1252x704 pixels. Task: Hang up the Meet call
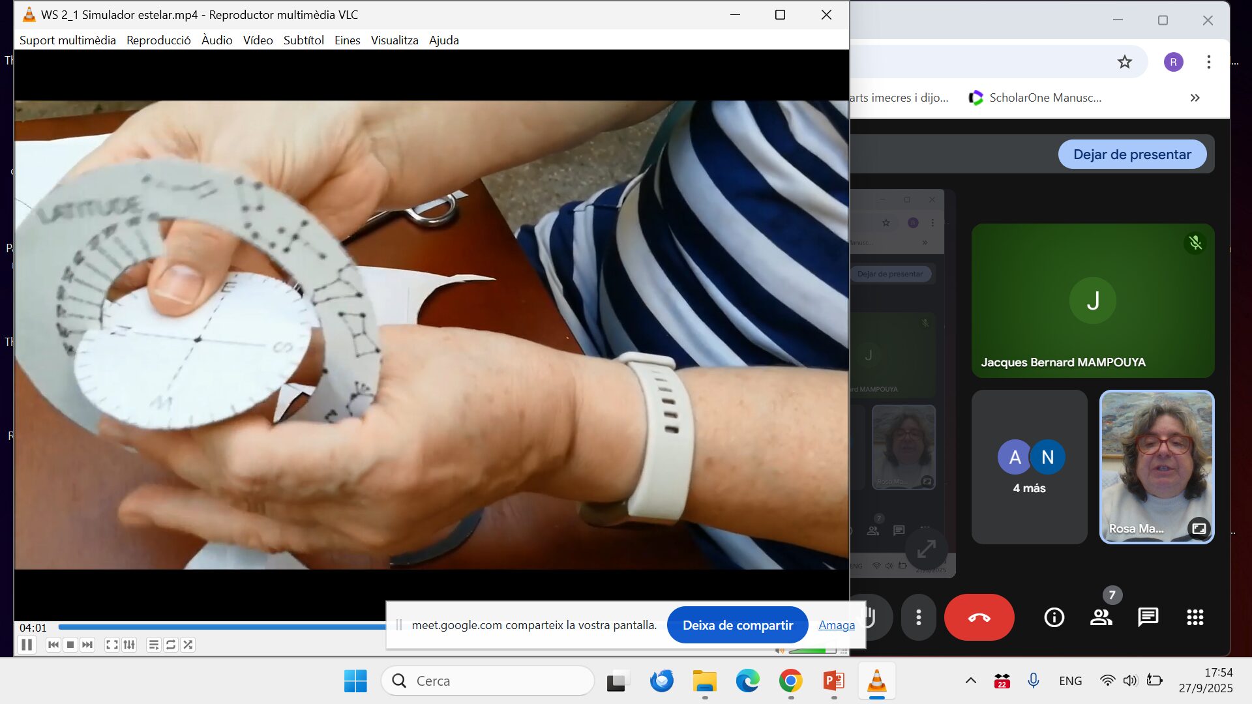(x=979, y=617)
